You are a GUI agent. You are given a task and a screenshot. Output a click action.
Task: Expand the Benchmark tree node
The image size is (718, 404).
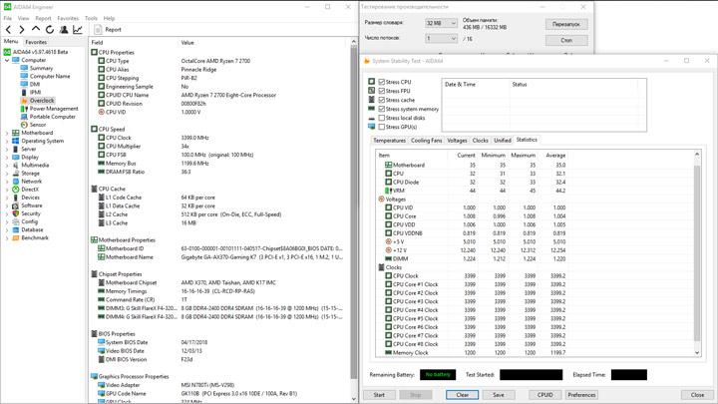(7, 238)
